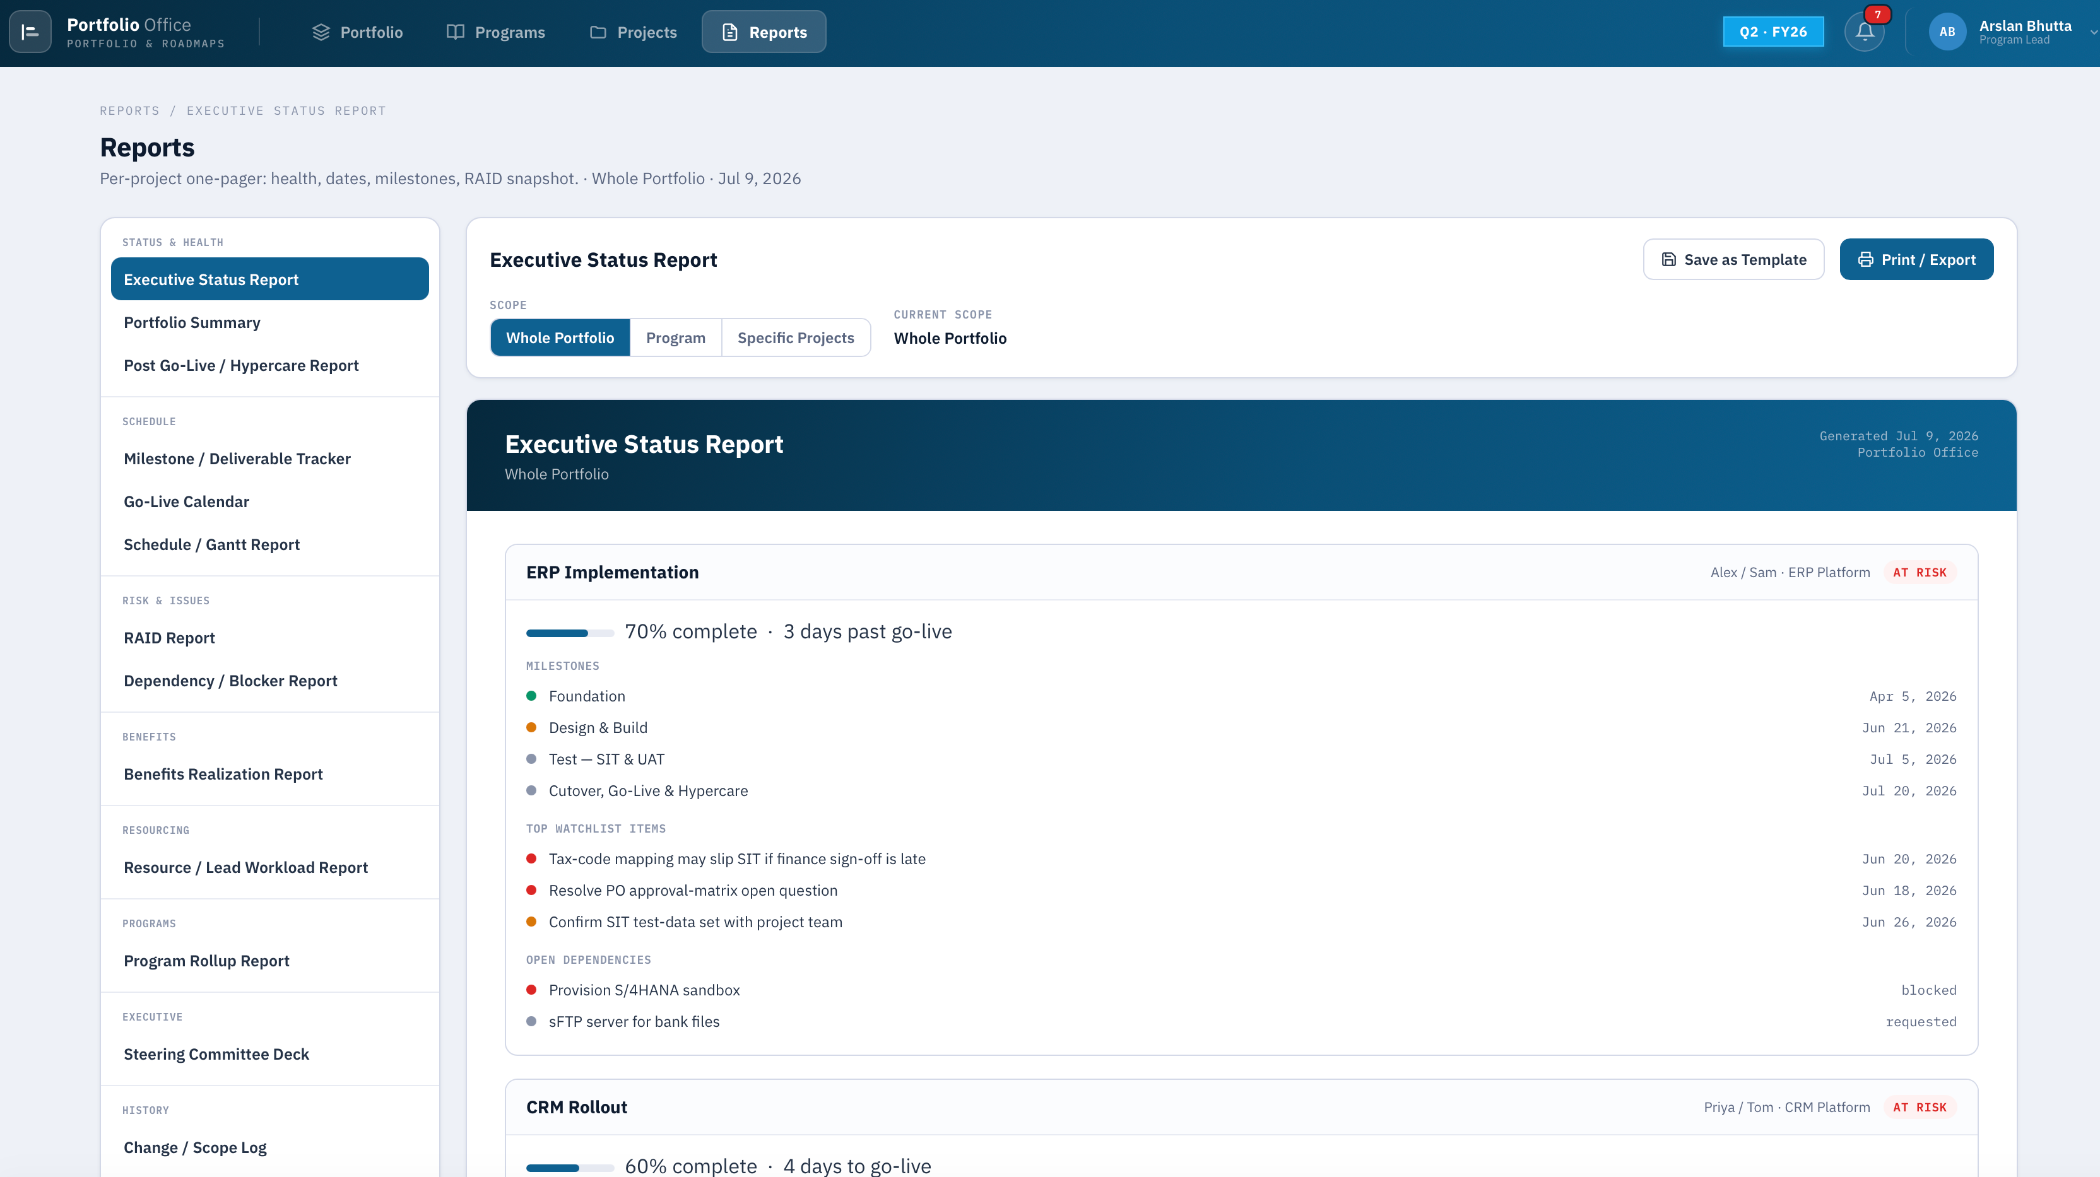Click the Reports breadcrumb link
The width and height of the screenshot is (2100, 1177).
click(x=129, y=111)
